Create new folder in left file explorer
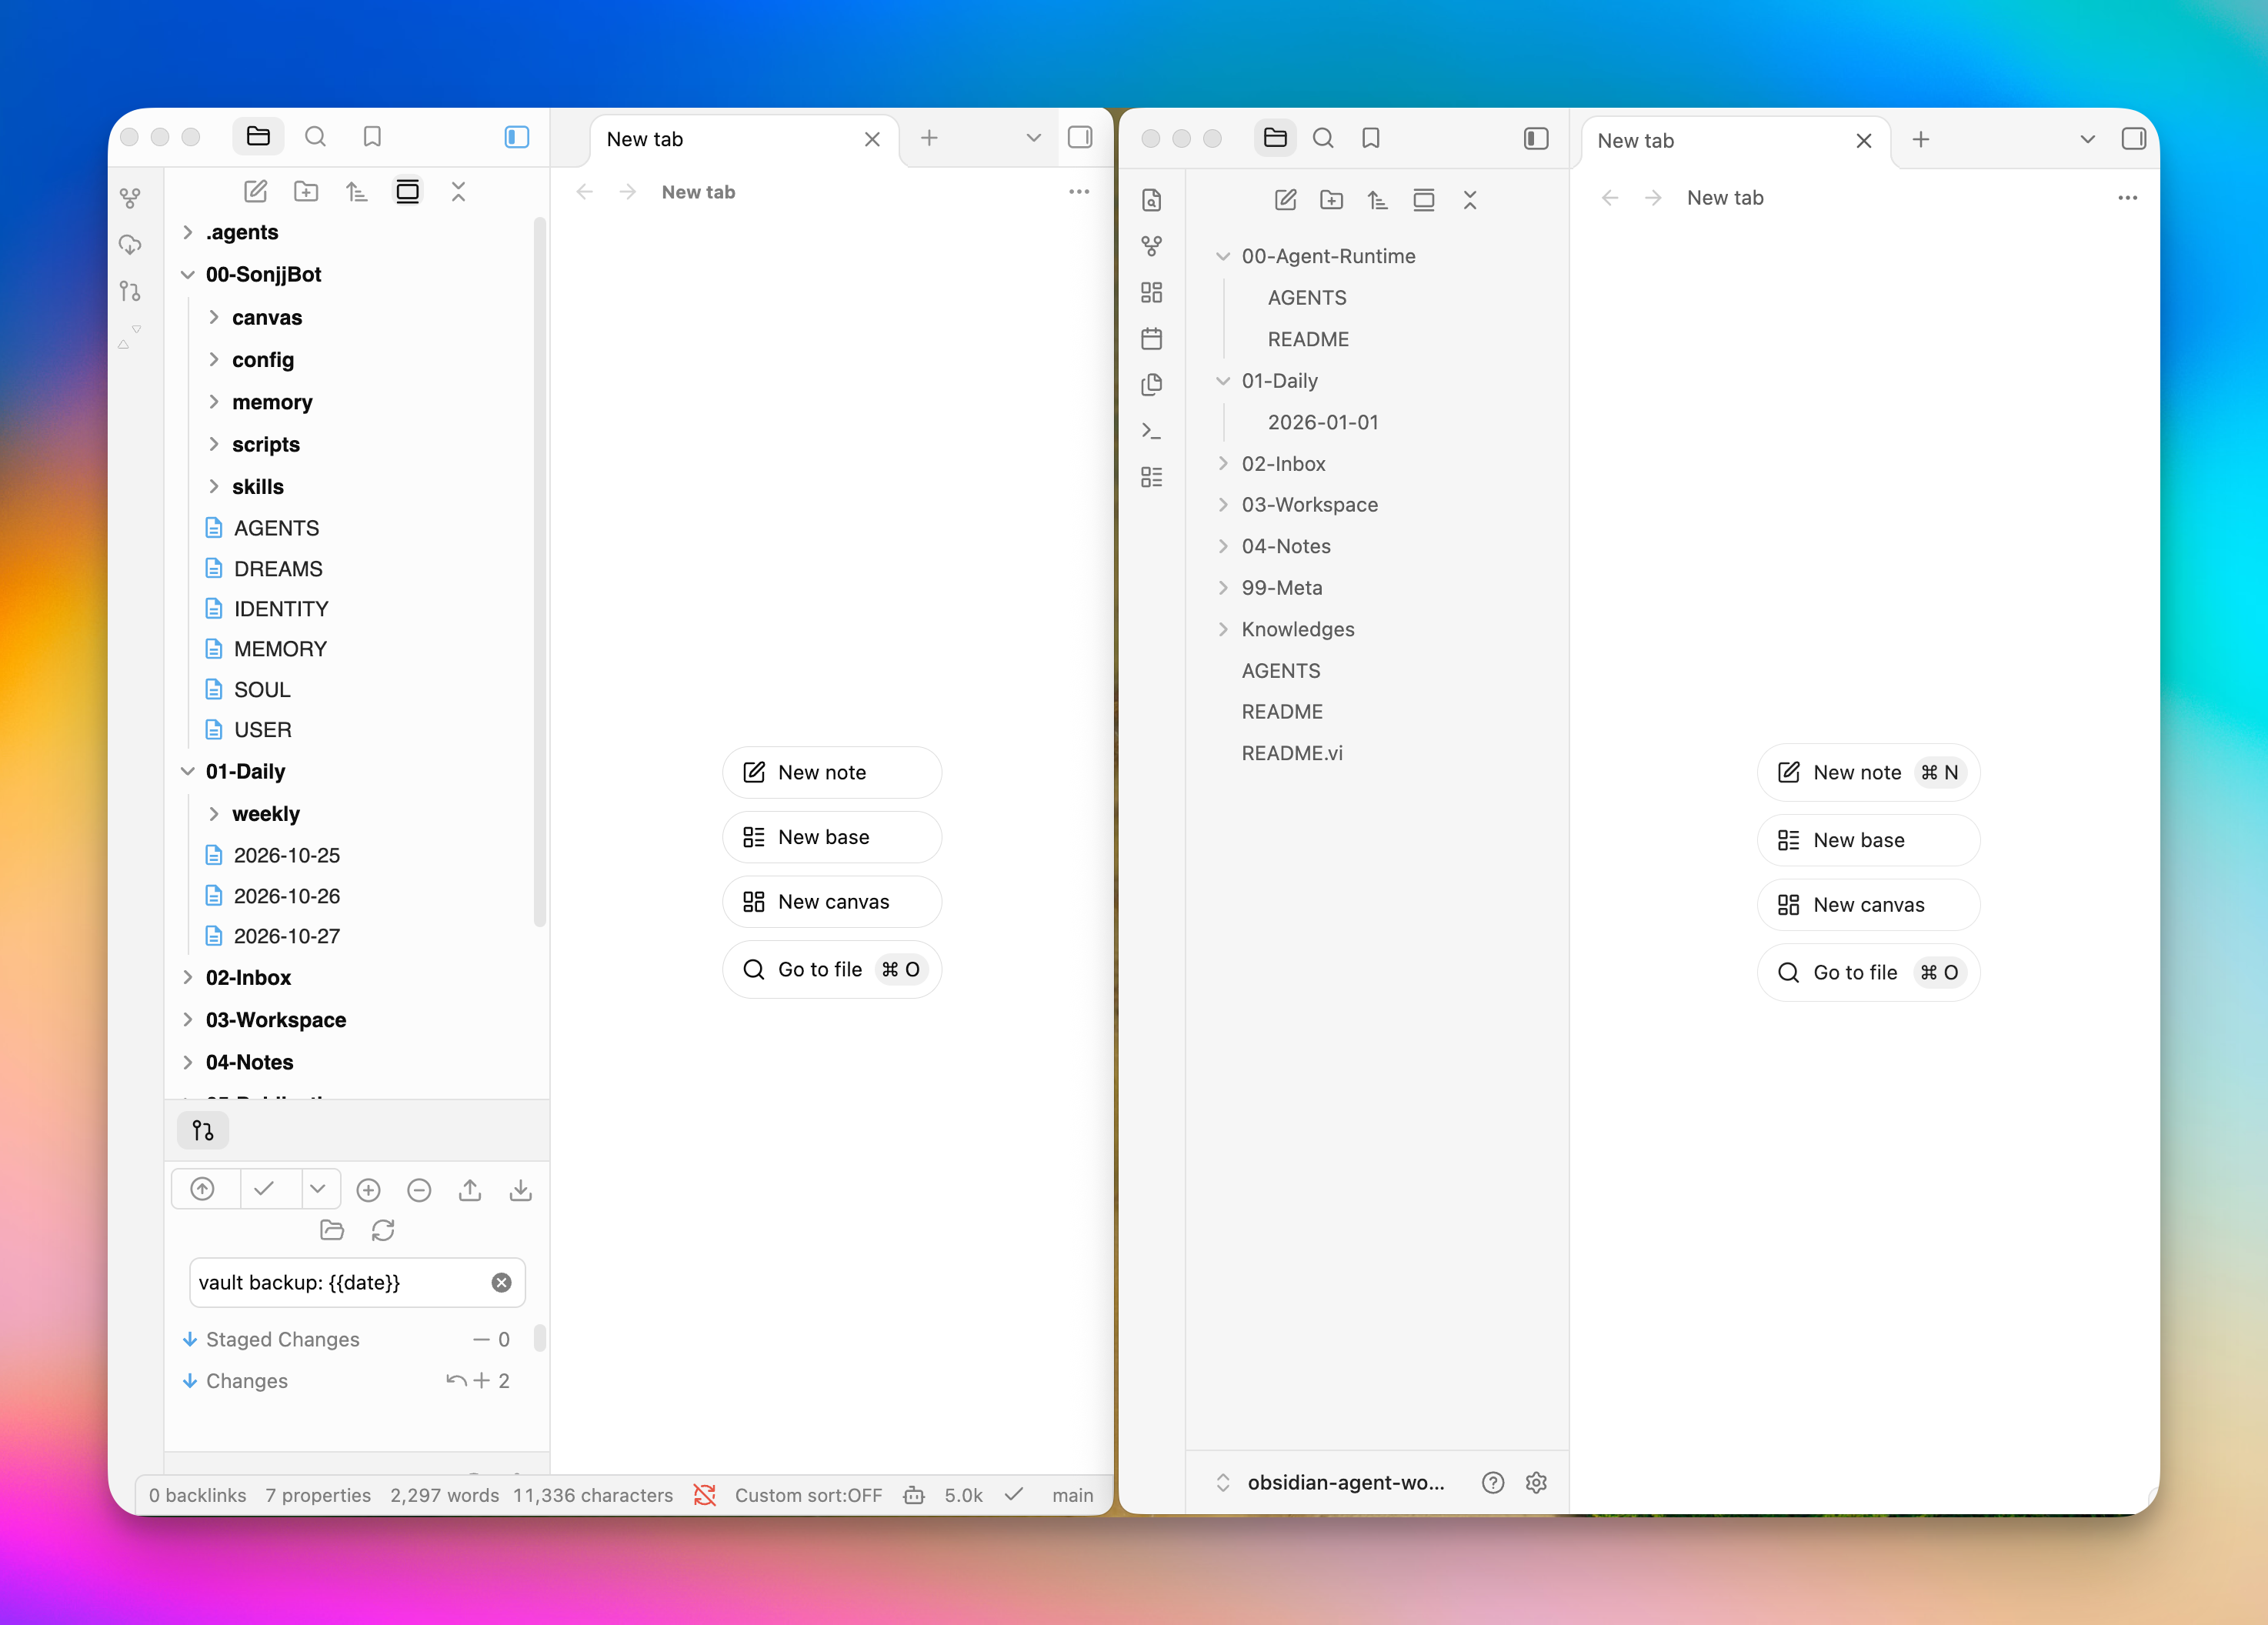 (306, 191)
